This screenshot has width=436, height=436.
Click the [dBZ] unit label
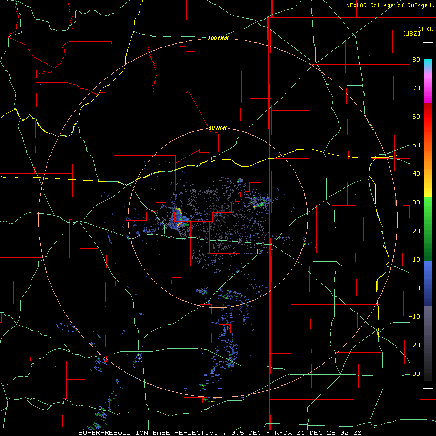411,33
